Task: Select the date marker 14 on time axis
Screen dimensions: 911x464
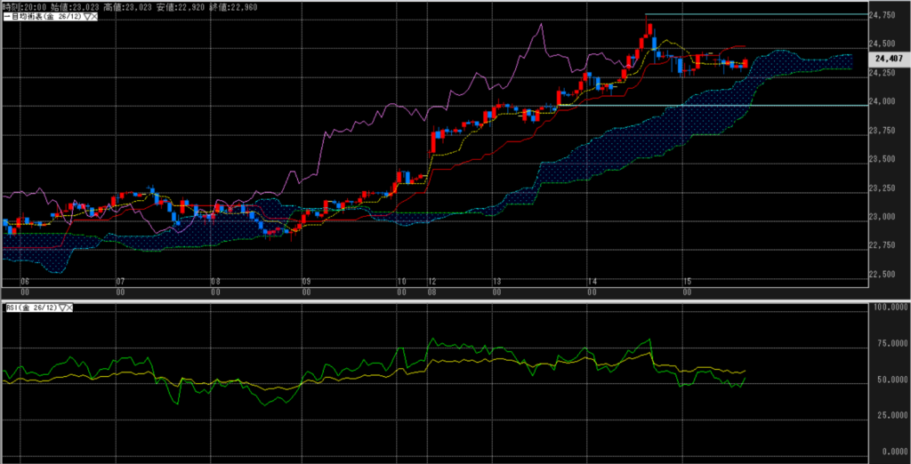Action: (x=592, y=281)
